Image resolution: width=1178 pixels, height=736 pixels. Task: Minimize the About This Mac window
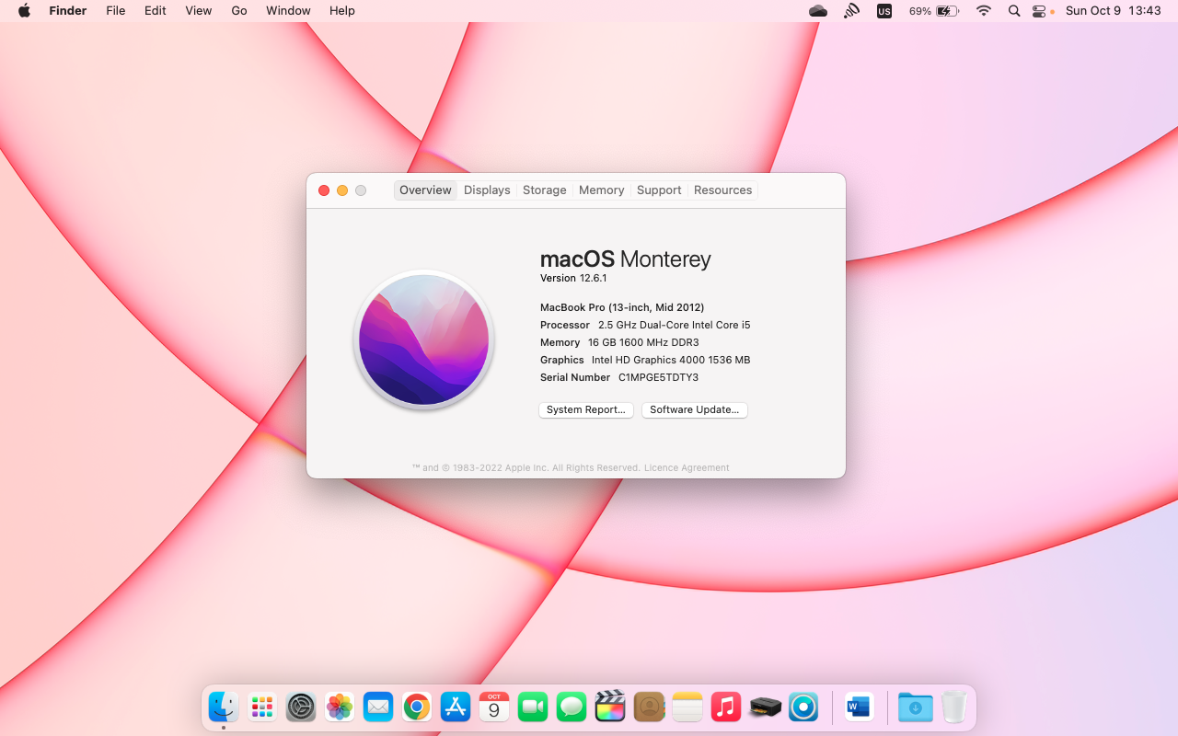(x=342, y=190)
